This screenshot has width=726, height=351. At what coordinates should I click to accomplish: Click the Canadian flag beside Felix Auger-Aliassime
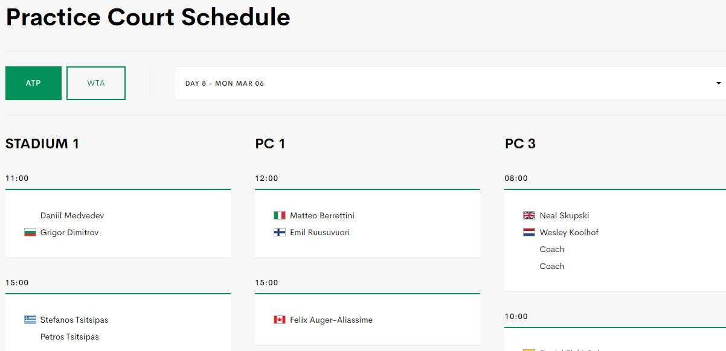(x=280, y=320)
